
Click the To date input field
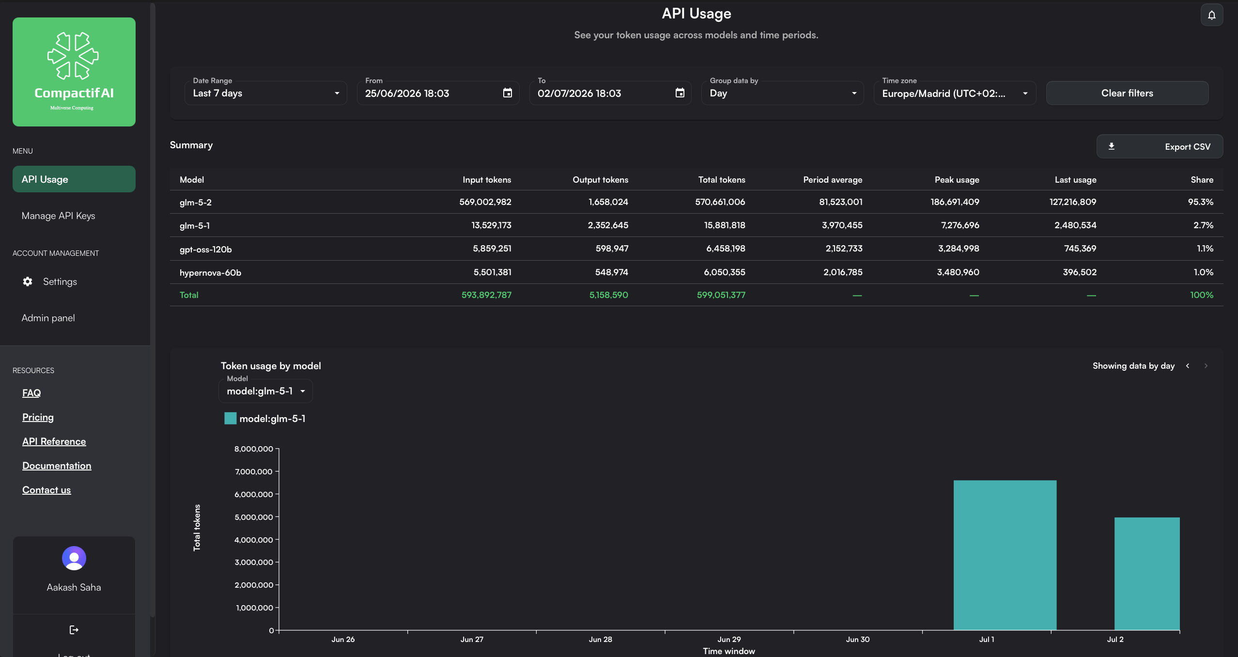coord(610,93)
